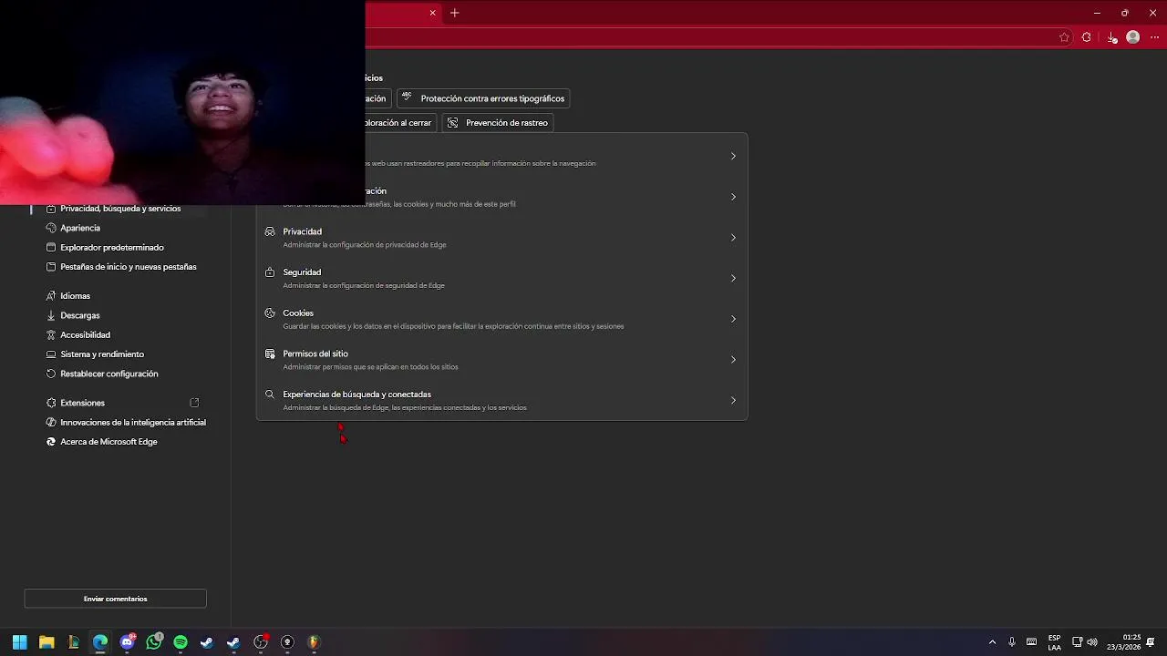Click the external-link icon beside Extensiones
This screenshot has height=656, width=1167.
tap(194, 403)
